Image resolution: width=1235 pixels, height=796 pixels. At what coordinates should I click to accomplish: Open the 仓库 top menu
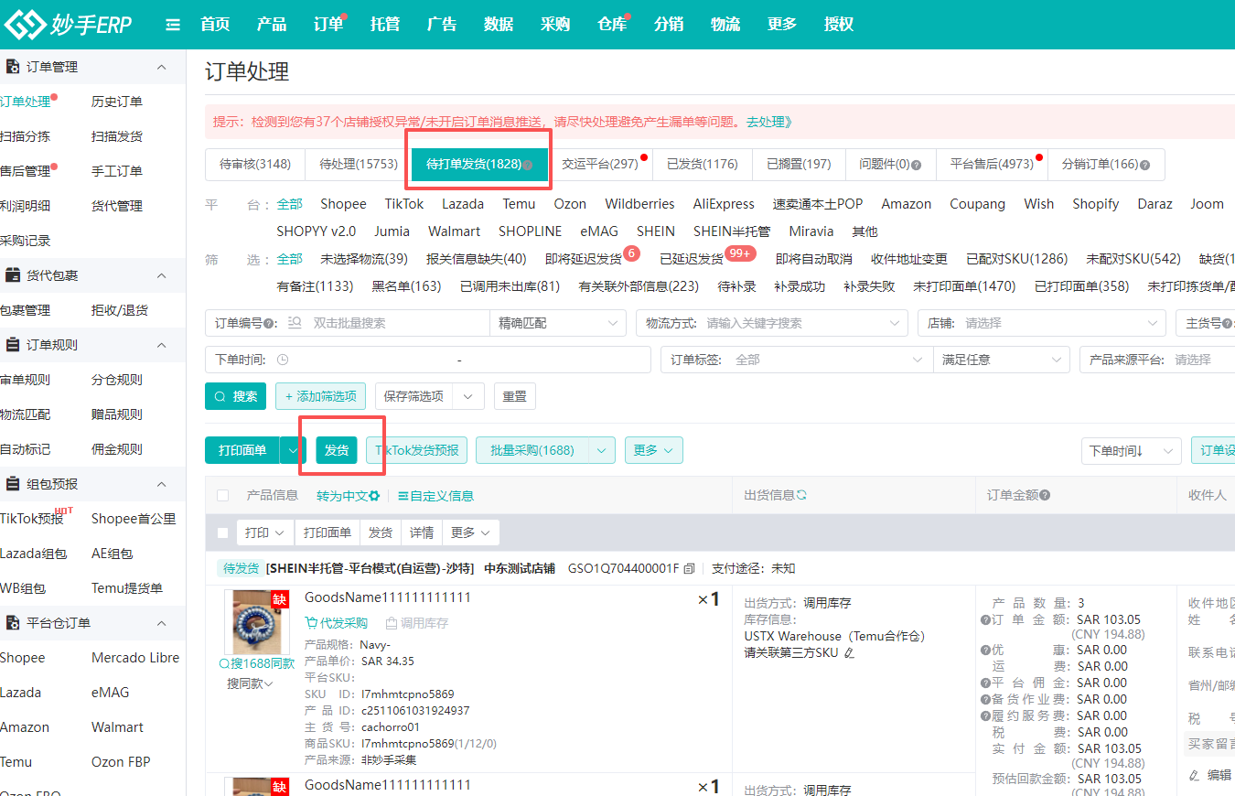click(x=611, y=25)
